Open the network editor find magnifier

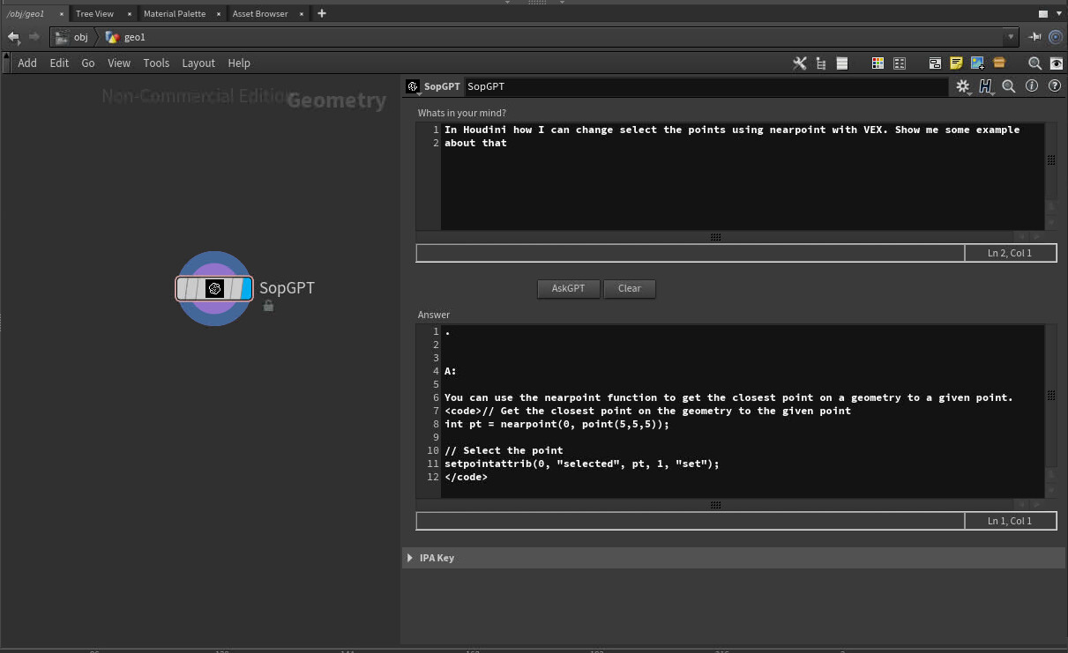coord(1035,63)
